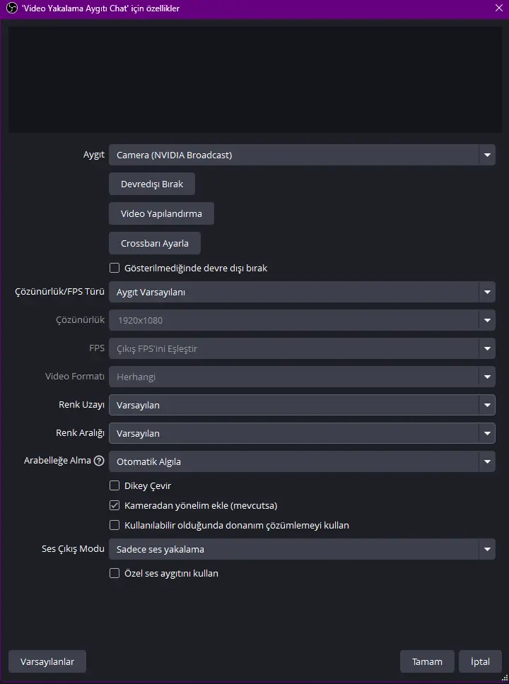
Task: Click the Video Formatı label
Action: (x=75, y=376)
